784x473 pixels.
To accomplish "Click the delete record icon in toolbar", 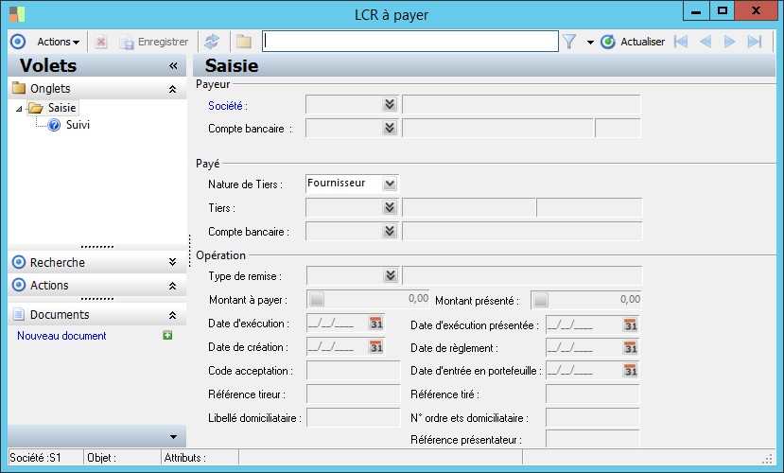I will pos(101,42).
